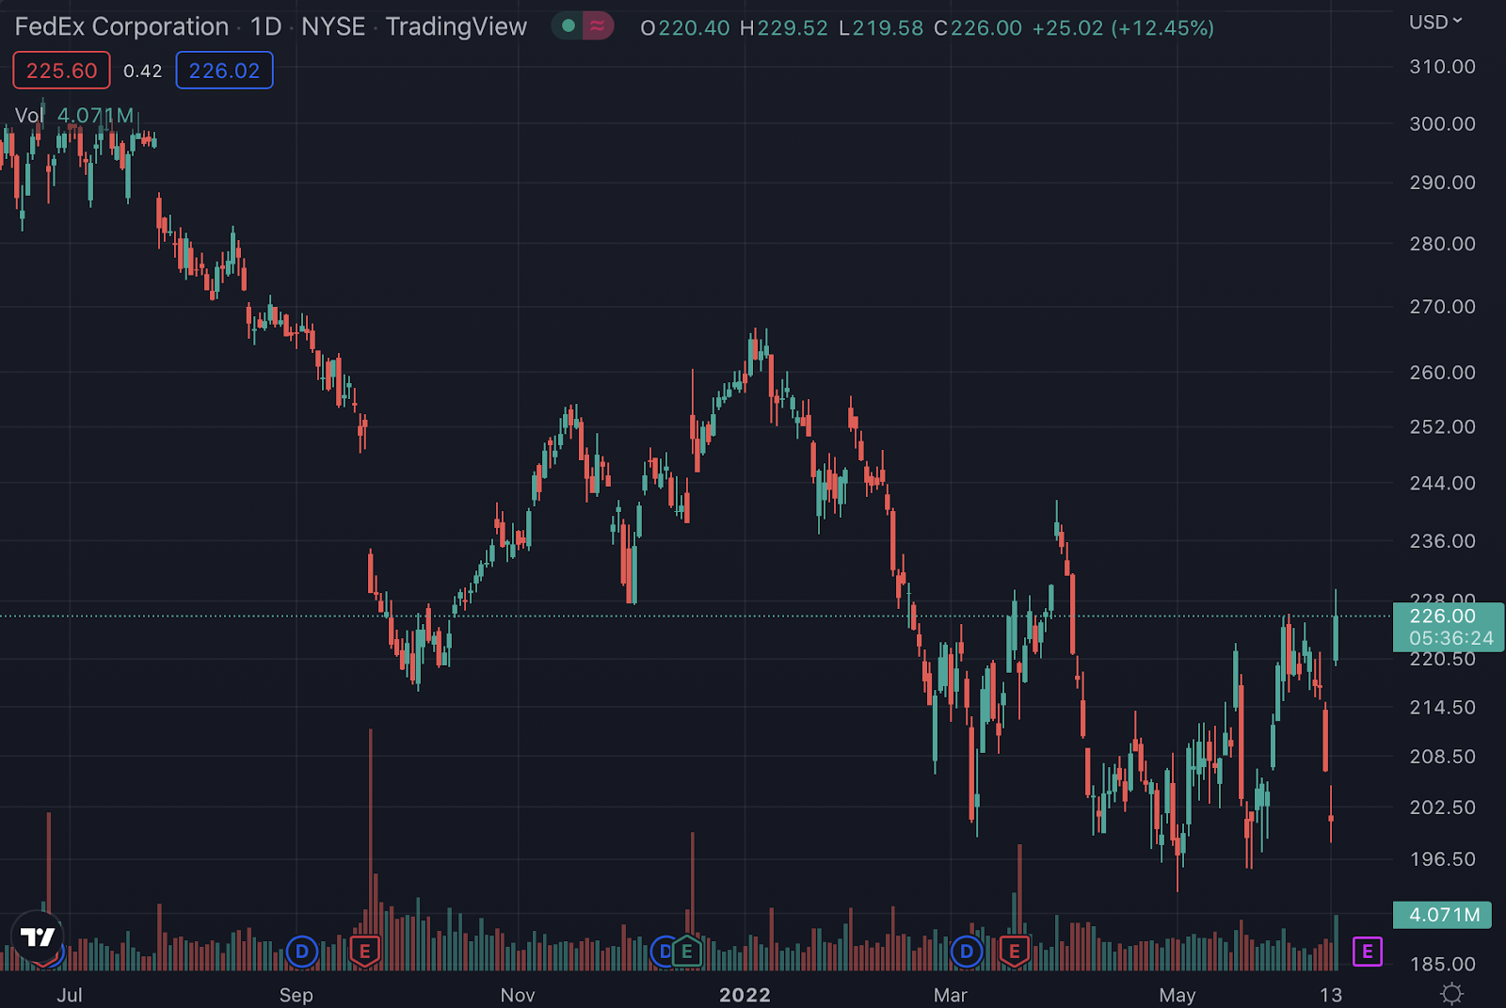Click the 300.00 price axis label
The height and width of the screenshot is (1008, 1506).
pyautogui.click(x=1442, y=124)
